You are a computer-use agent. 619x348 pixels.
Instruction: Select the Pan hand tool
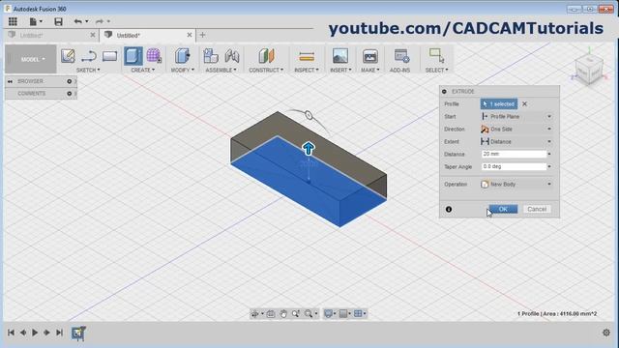pyautogui.click(x=283, y=313)
